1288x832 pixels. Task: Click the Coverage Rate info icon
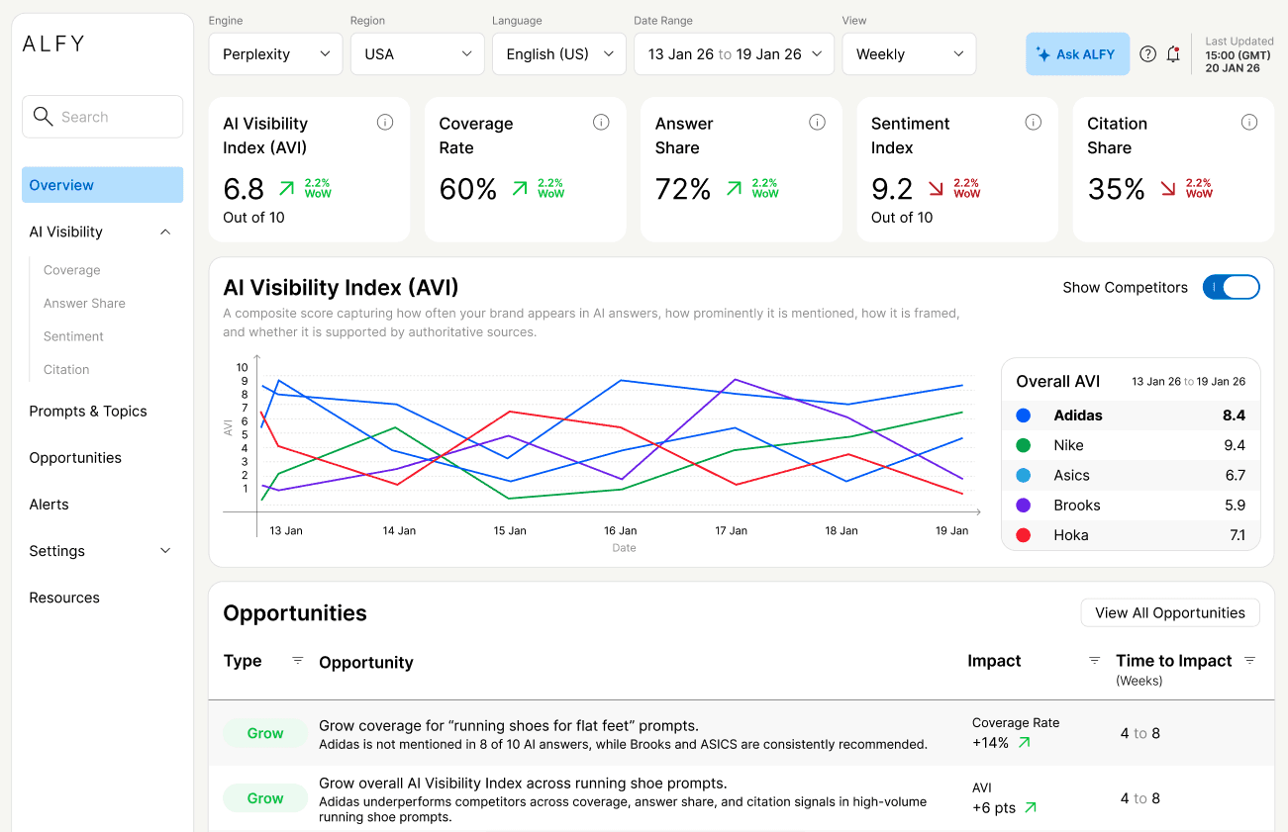click(601, 122)
